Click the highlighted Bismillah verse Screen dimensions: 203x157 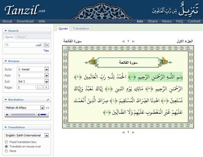click(x=155, y=77)
